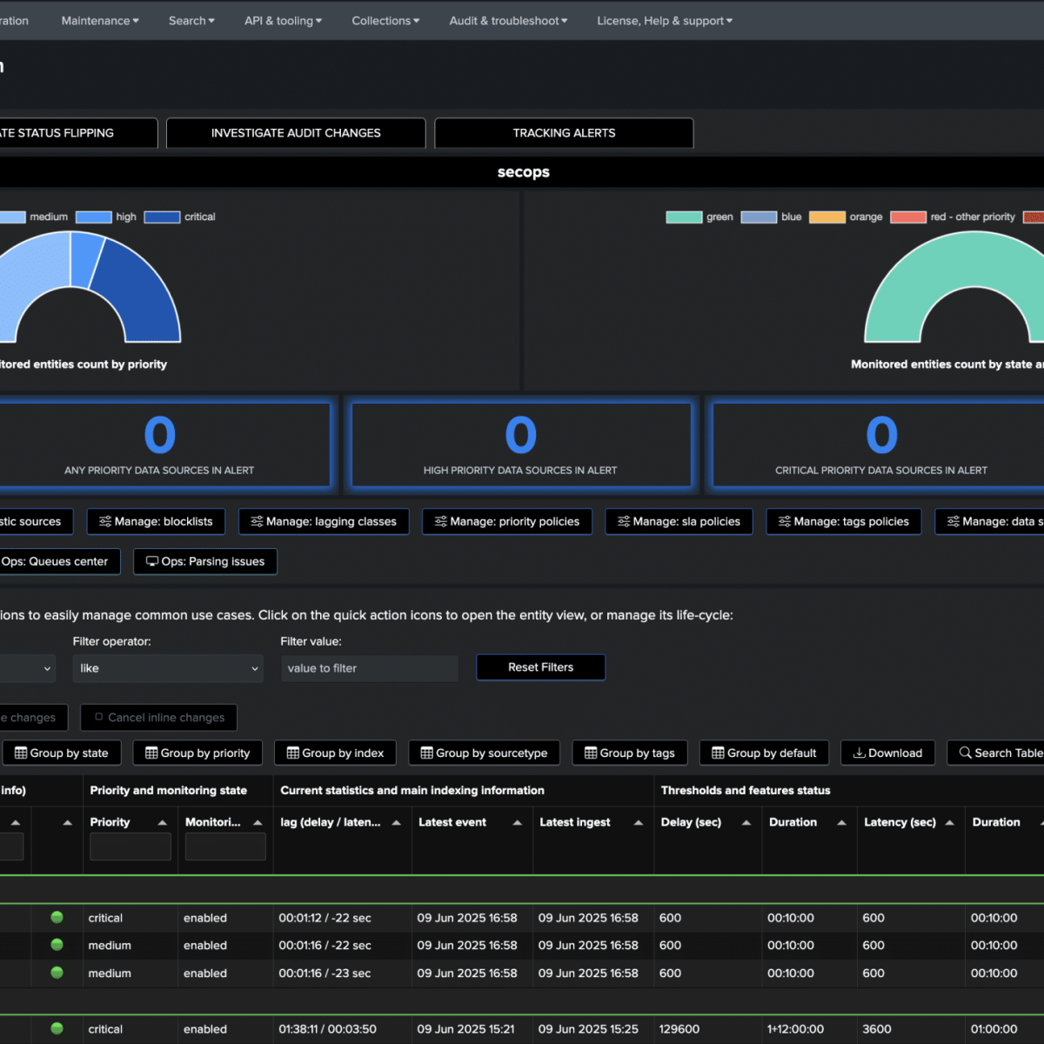The width and height of the screenshot is (1044, 1044).
Task: Click green status icon in 01:38:11 row
Action: [x=57, y=1028]
